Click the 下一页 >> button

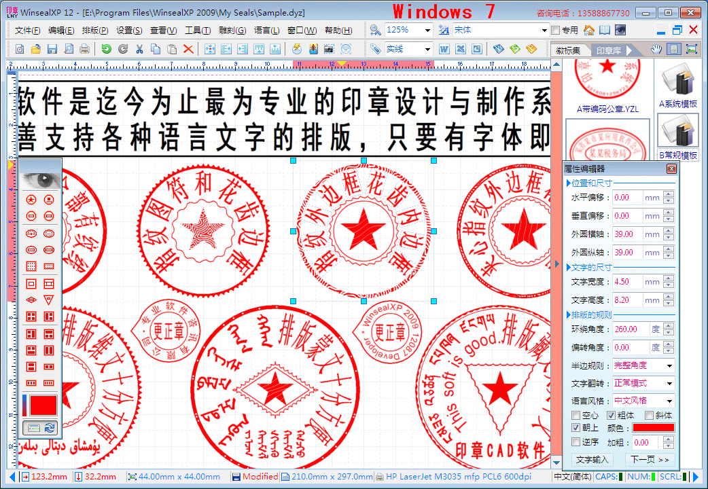pos(650,459)
